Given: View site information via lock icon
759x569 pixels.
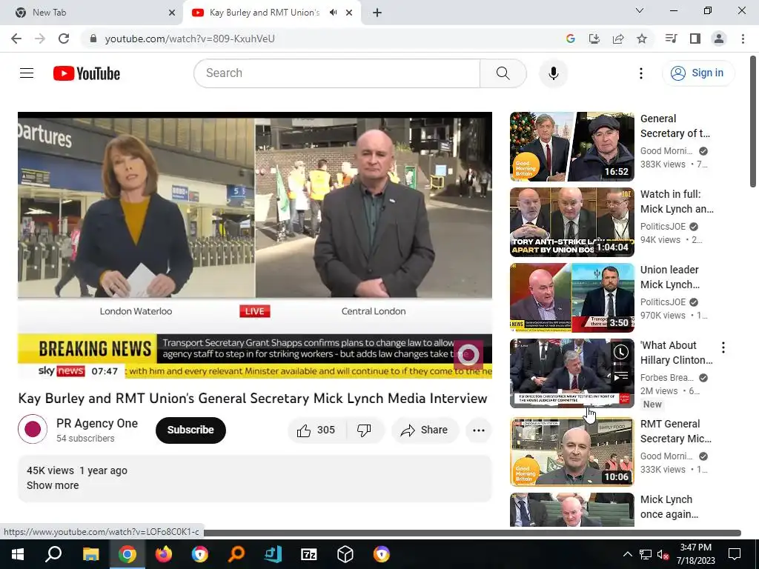Looking at the screenshot, I should (93, 39).
